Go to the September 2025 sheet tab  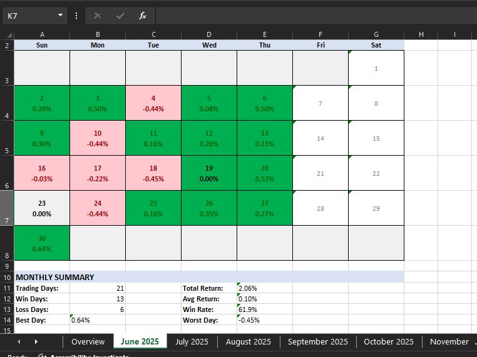coord(317,342)
